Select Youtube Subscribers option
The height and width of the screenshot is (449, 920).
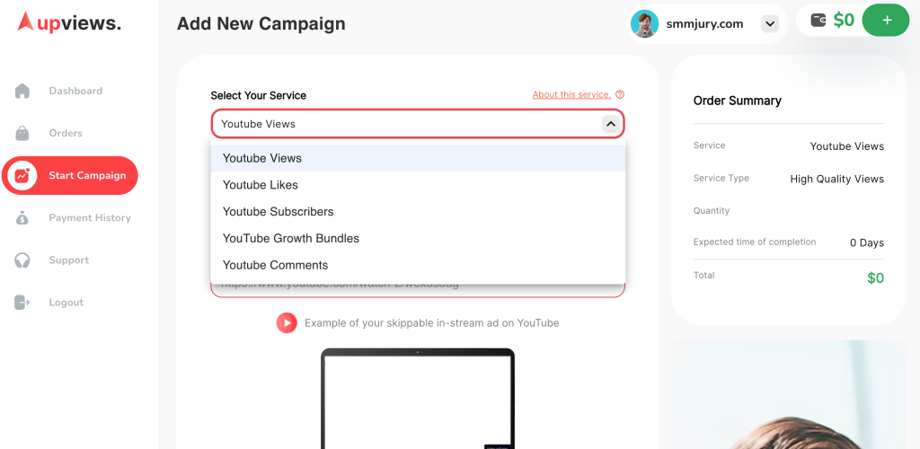[x=418, y=212]
